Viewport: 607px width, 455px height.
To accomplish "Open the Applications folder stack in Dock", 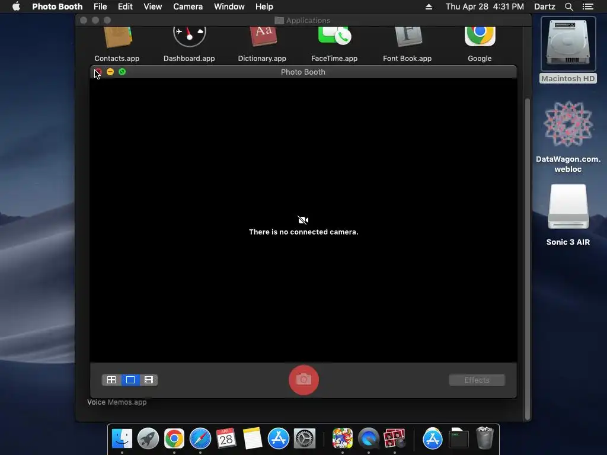I will tap(432, 439).
